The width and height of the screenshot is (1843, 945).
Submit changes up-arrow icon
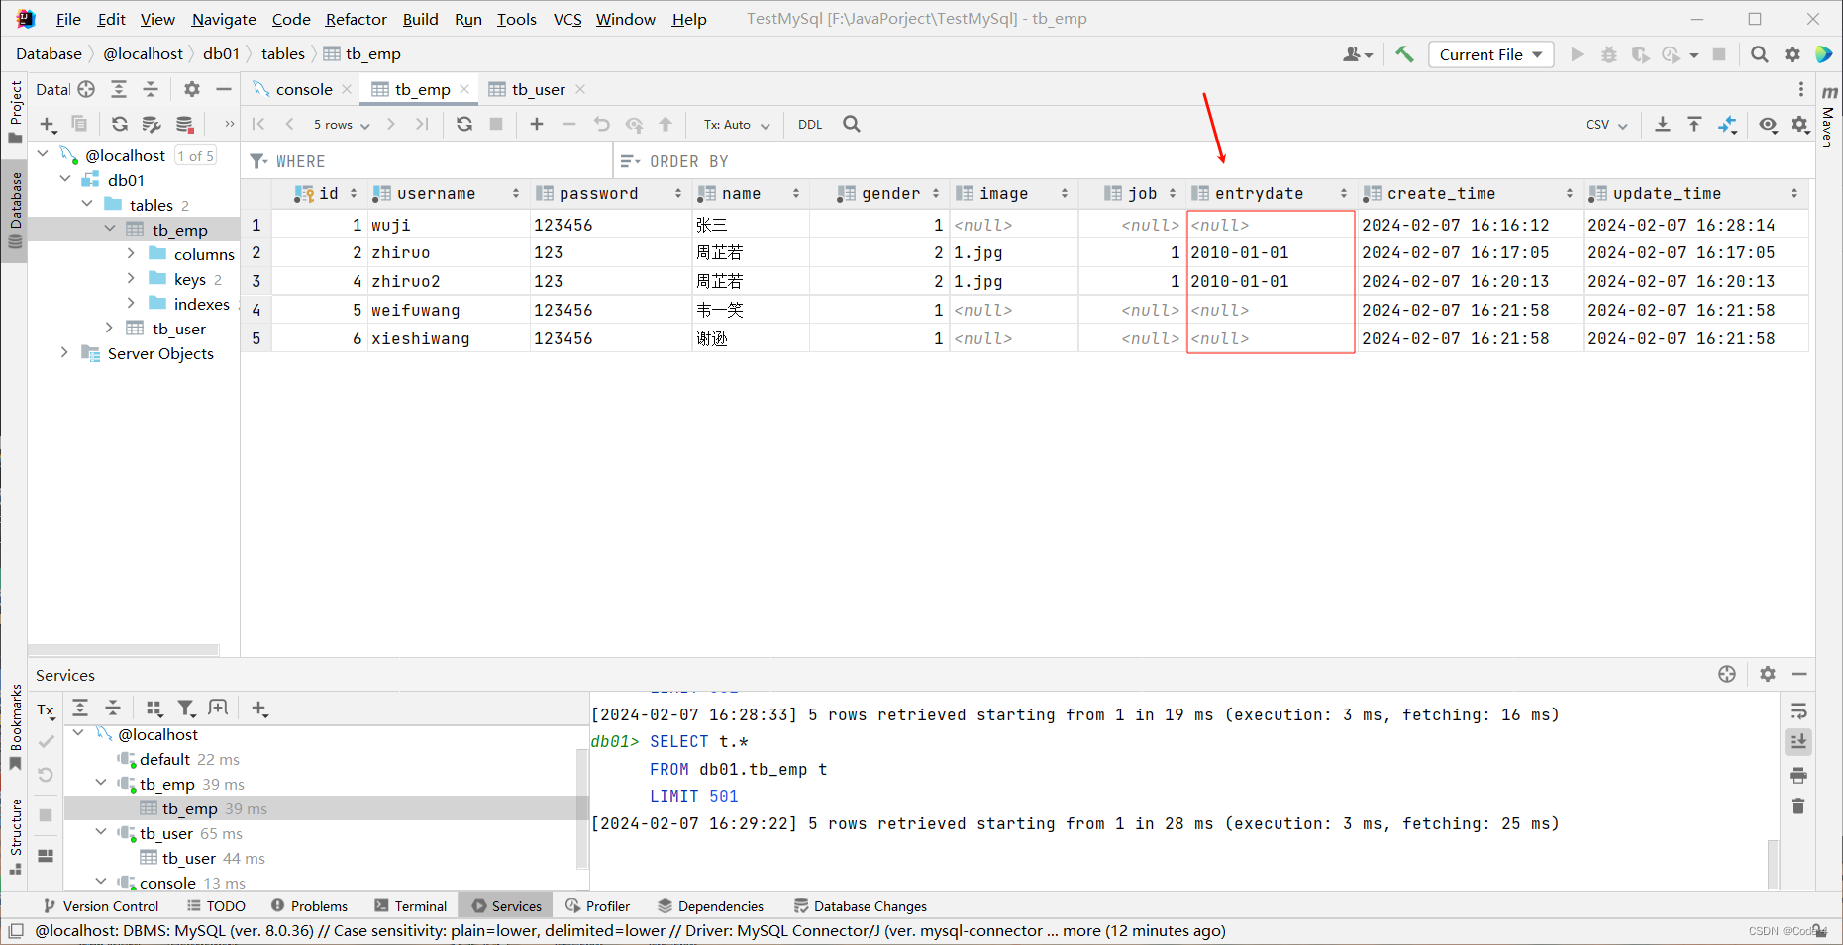tap(666, 124)
